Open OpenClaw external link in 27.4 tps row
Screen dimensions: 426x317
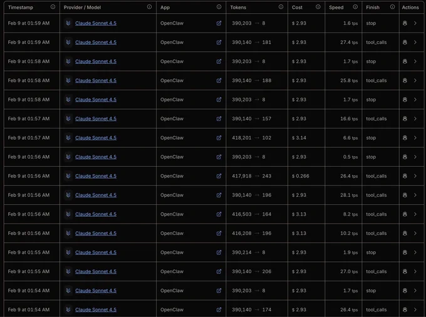coord(219,43)
